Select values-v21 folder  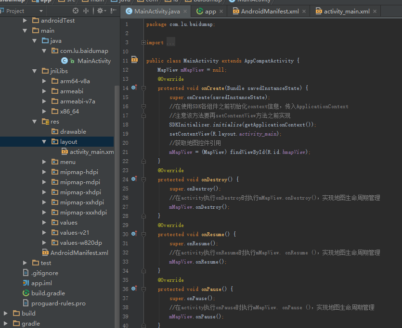click(70, 233)
